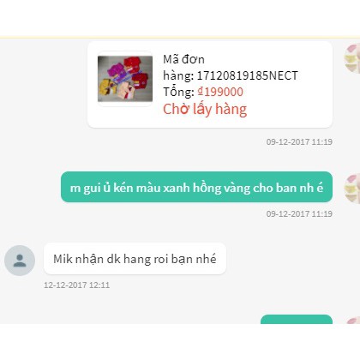Open the white order card's empty background
Screen dimensions: 360x360
click(x=285, y=114)
